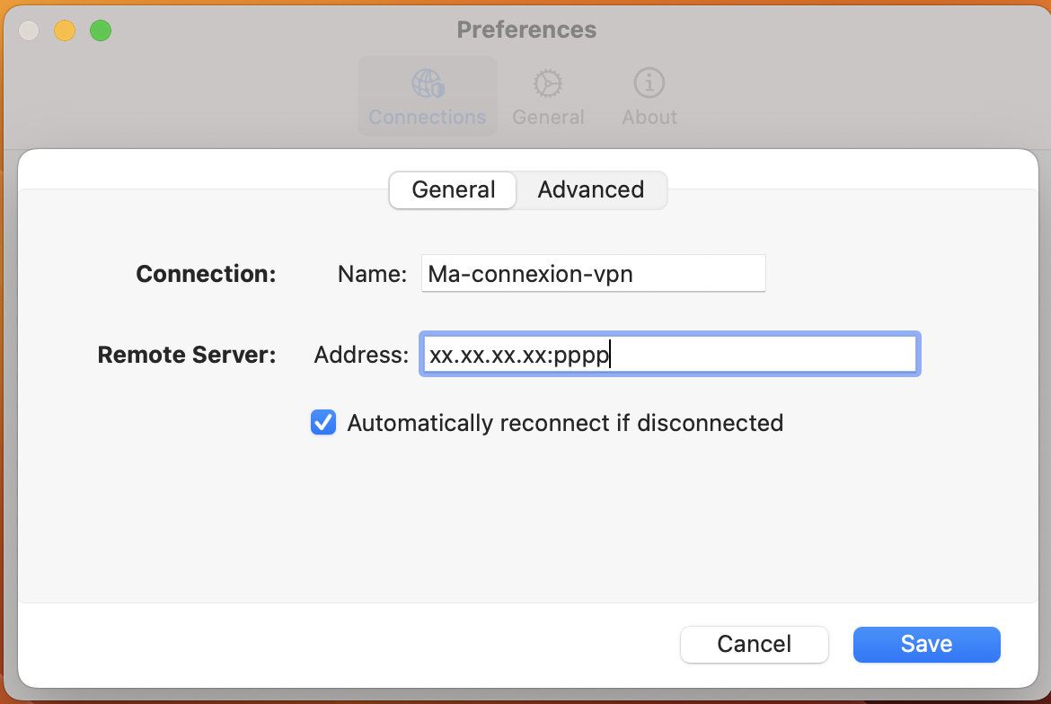This screenshot has height=704, width=1051.
Task: Minimize the window with yellow button
Action: click(x=65, y=31)
